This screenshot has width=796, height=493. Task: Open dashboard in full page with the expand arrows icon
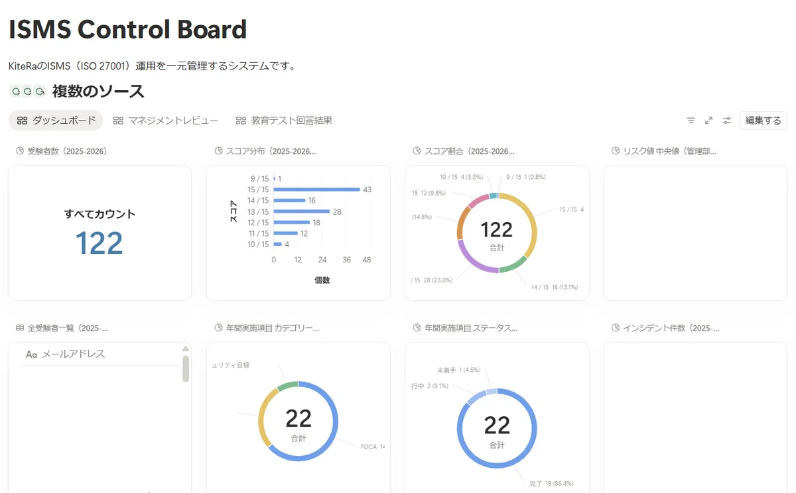(x=709, y=121)
